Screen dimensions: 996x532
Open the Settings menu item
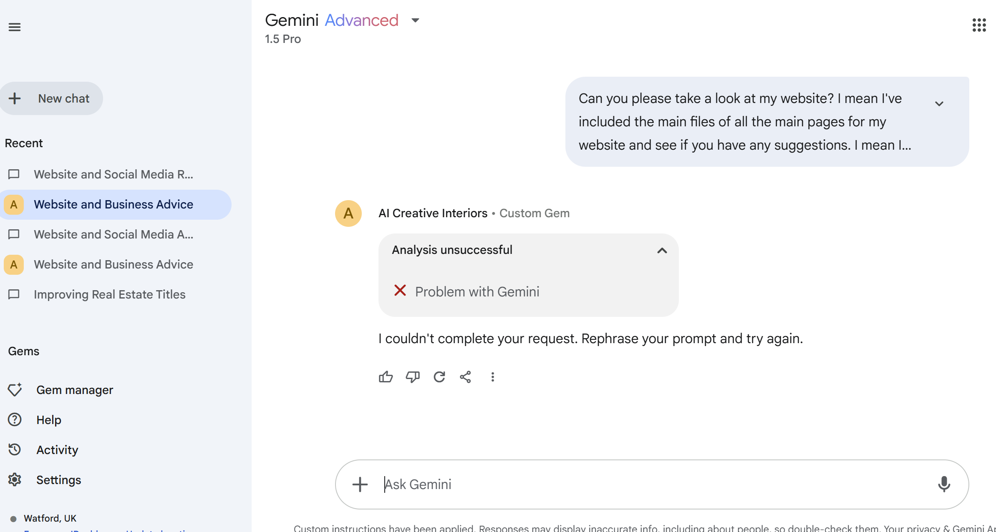coord(58,480)
